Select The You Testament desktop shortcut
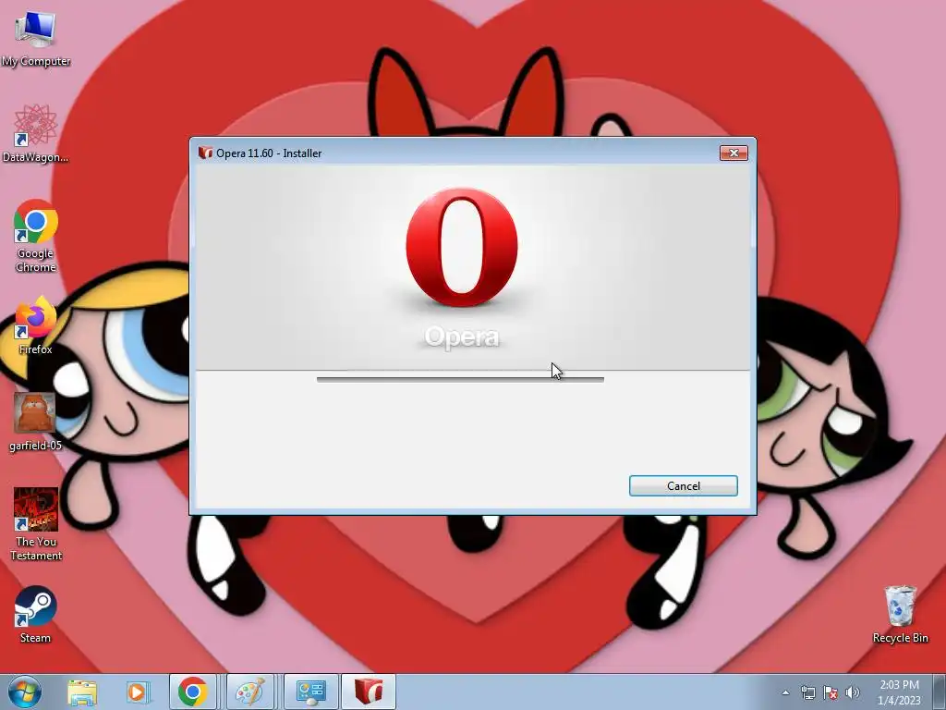The width and height of the screenshot is (946, 710). point(36,525)
